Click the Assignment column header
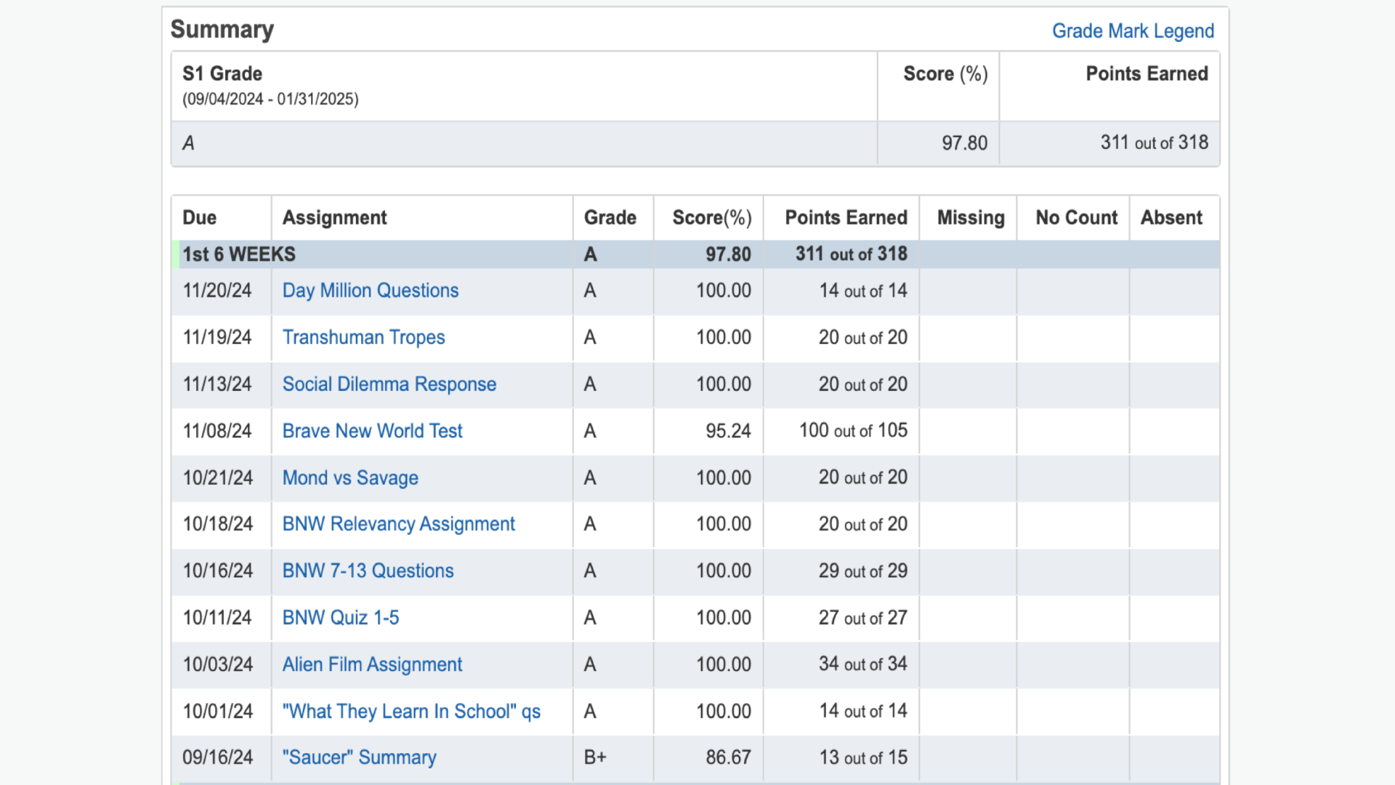This screenshot has width=1395, height=785. 334,218
